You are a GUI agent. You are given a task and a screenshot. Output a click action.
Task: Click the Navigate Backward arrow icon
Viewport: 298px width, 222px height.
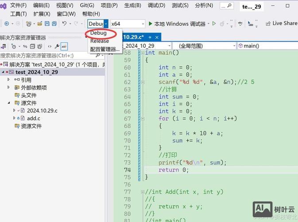(x=7, y=24)
